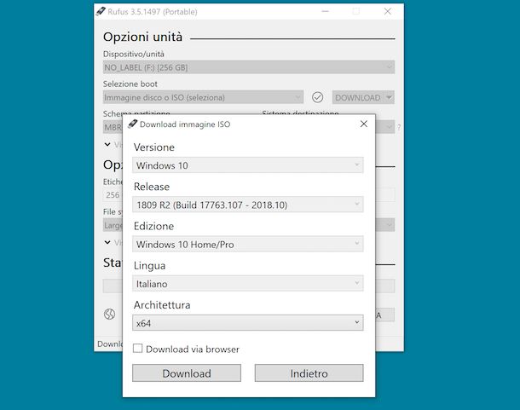Enable the Download via browser checkbox

pos(137,349)
